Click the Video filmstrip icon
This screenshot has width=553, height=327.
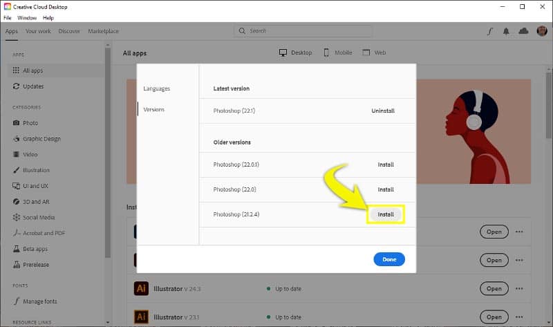(x=16, y=154)
